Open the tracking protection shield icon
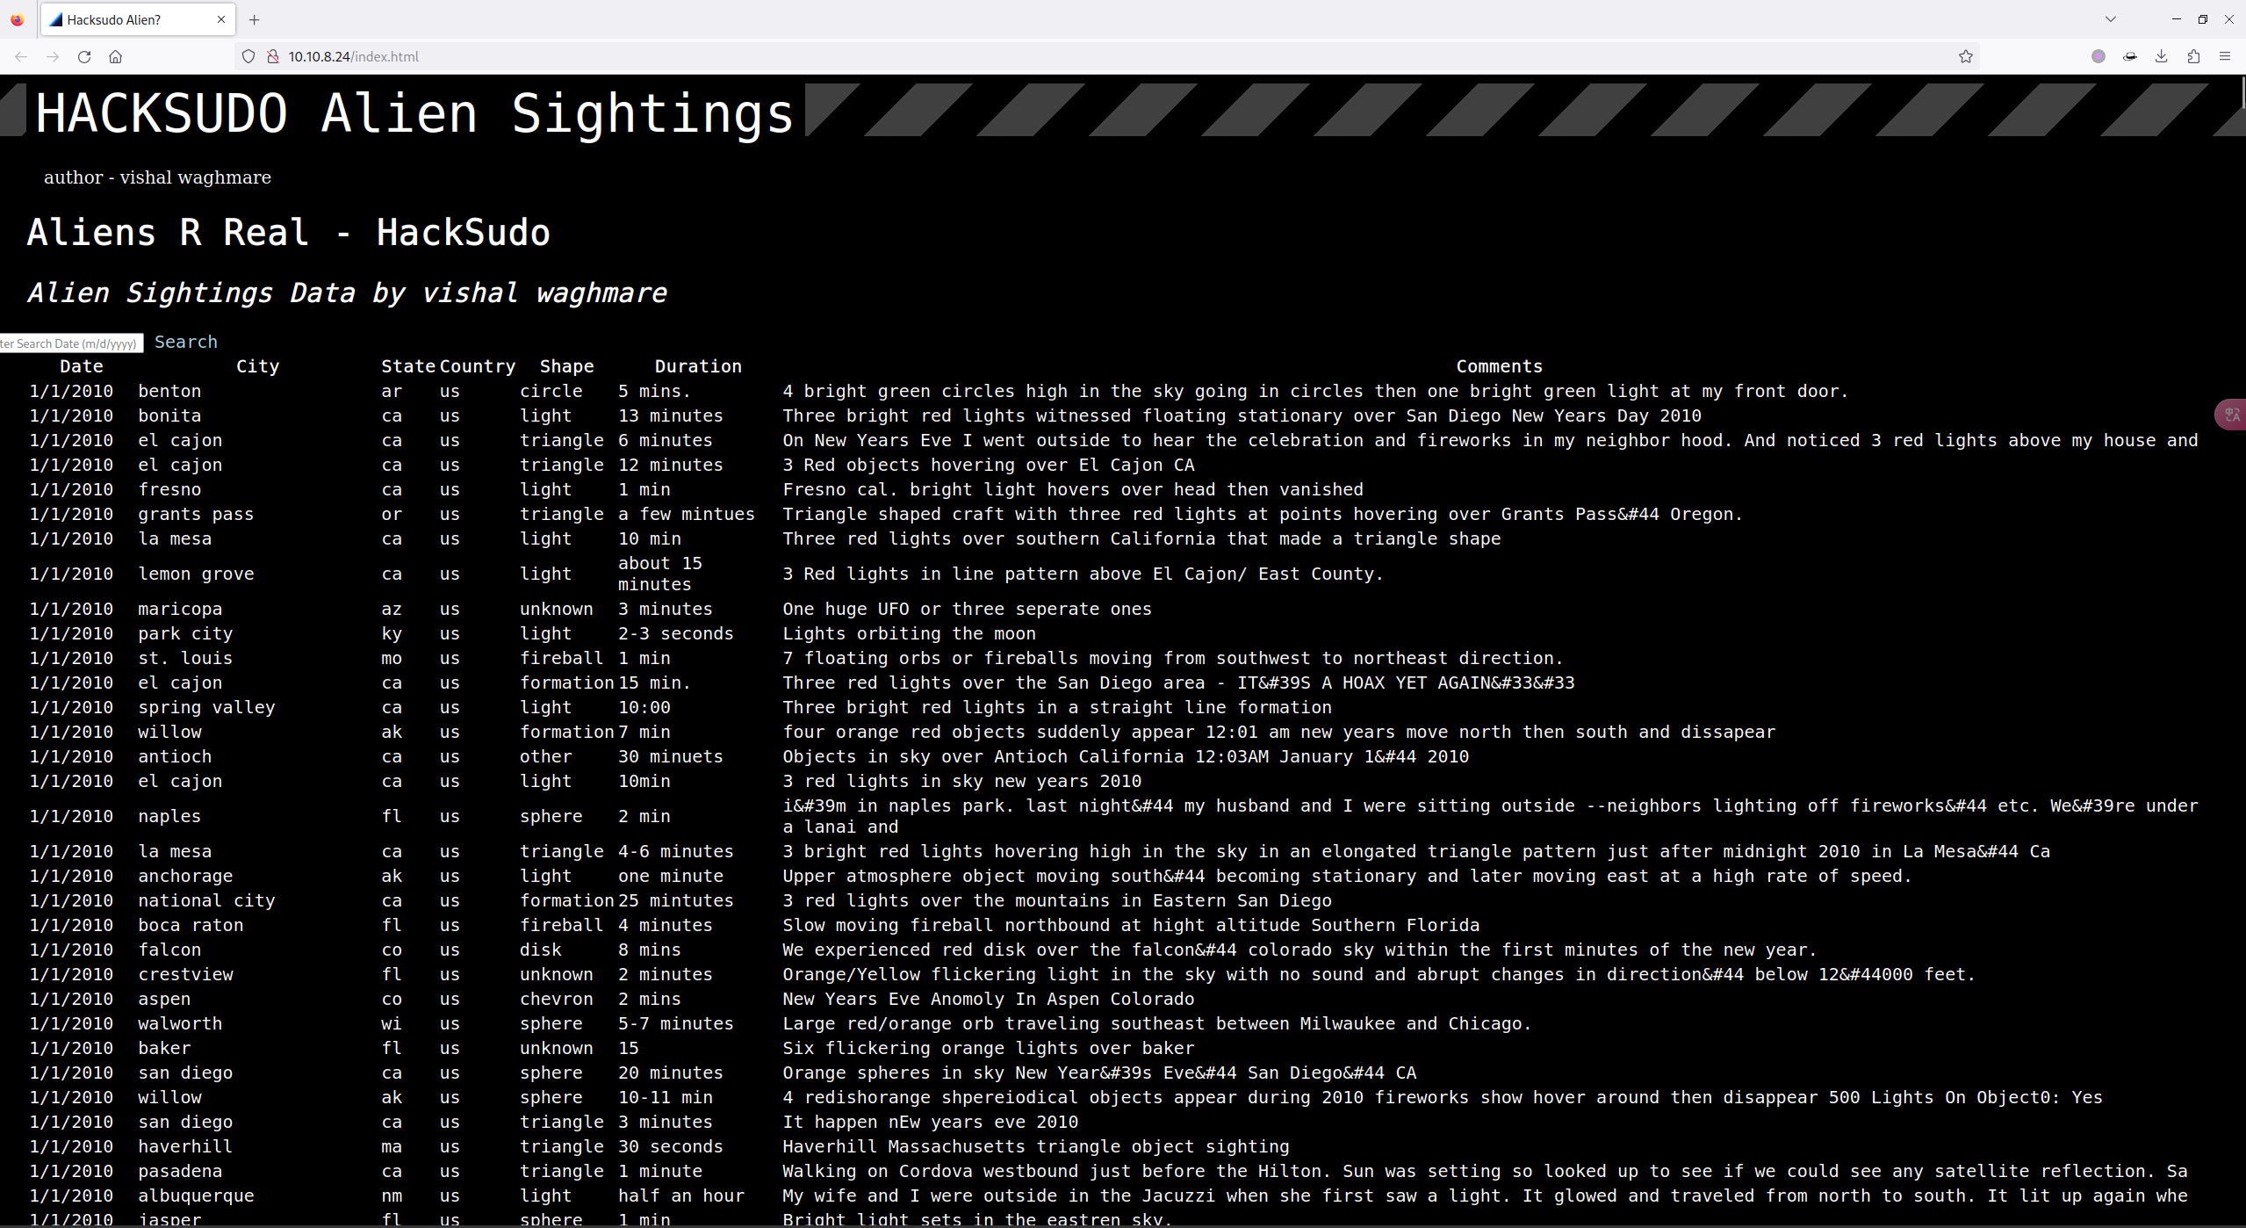 (x=248, y=56)
